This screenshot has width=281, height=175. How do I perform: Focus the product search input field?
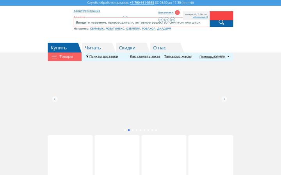coord(142,22)
